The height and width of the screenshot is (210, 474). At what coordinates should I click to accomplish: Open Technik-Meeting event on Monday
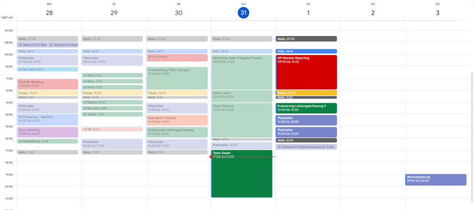tap(47, 84)
